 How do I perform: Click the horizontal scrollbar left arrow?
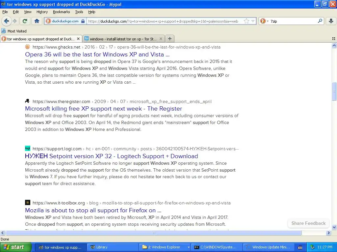click(x=2, y=233)
